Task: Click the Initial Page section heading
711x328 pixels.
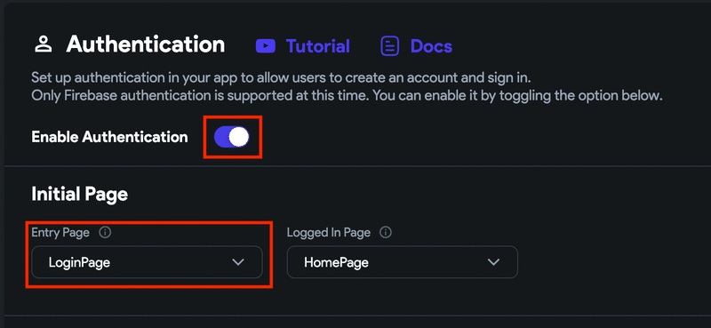Action: pyautogui.click(x=79, y=195)
